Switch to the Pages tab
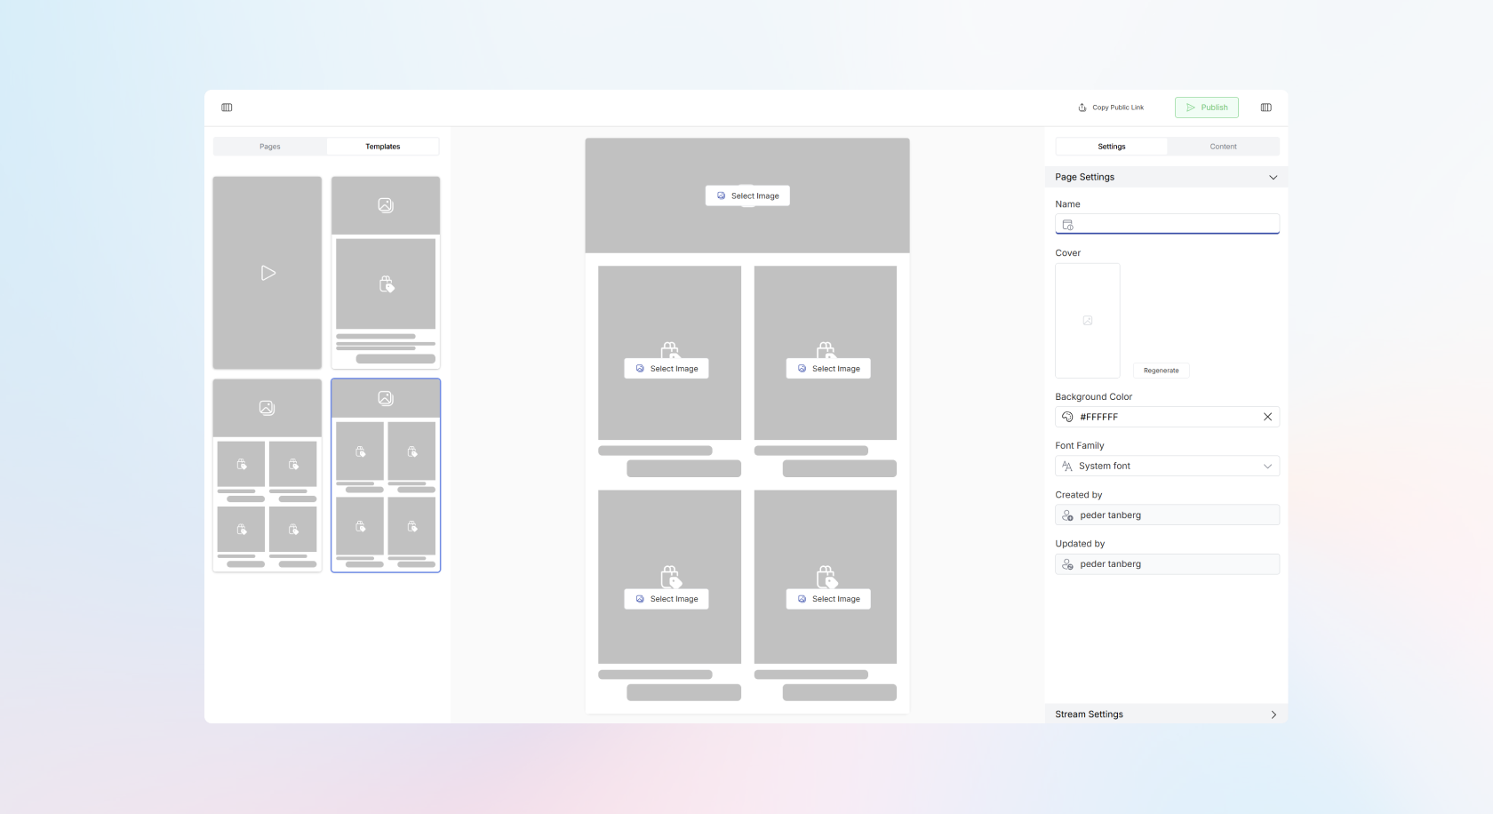This screenshot has width=1493, height=814. 269,146
